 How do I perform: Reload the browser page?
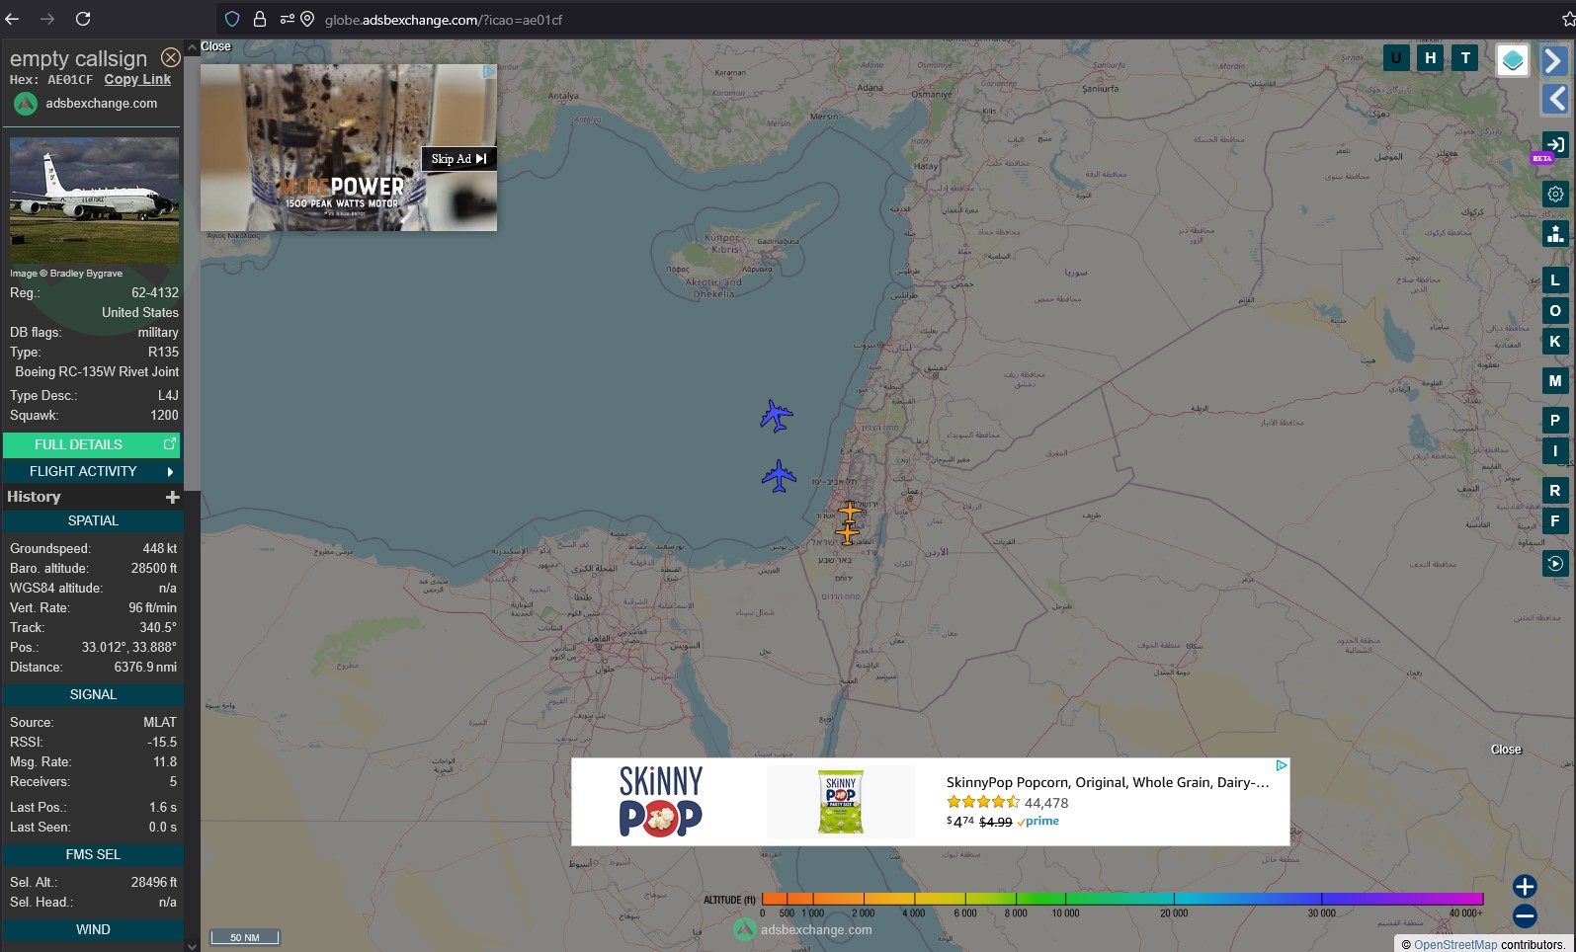(x=83, y=19)
